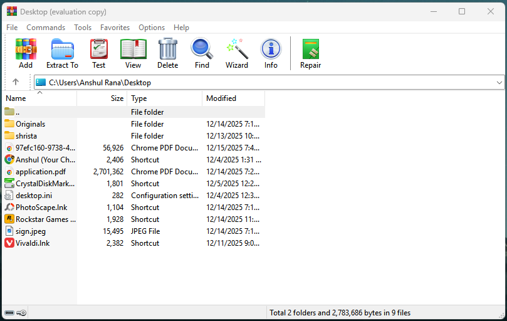507x321 pixels.
Task: Click the Find magnifier icon
Action: point(202,49)
